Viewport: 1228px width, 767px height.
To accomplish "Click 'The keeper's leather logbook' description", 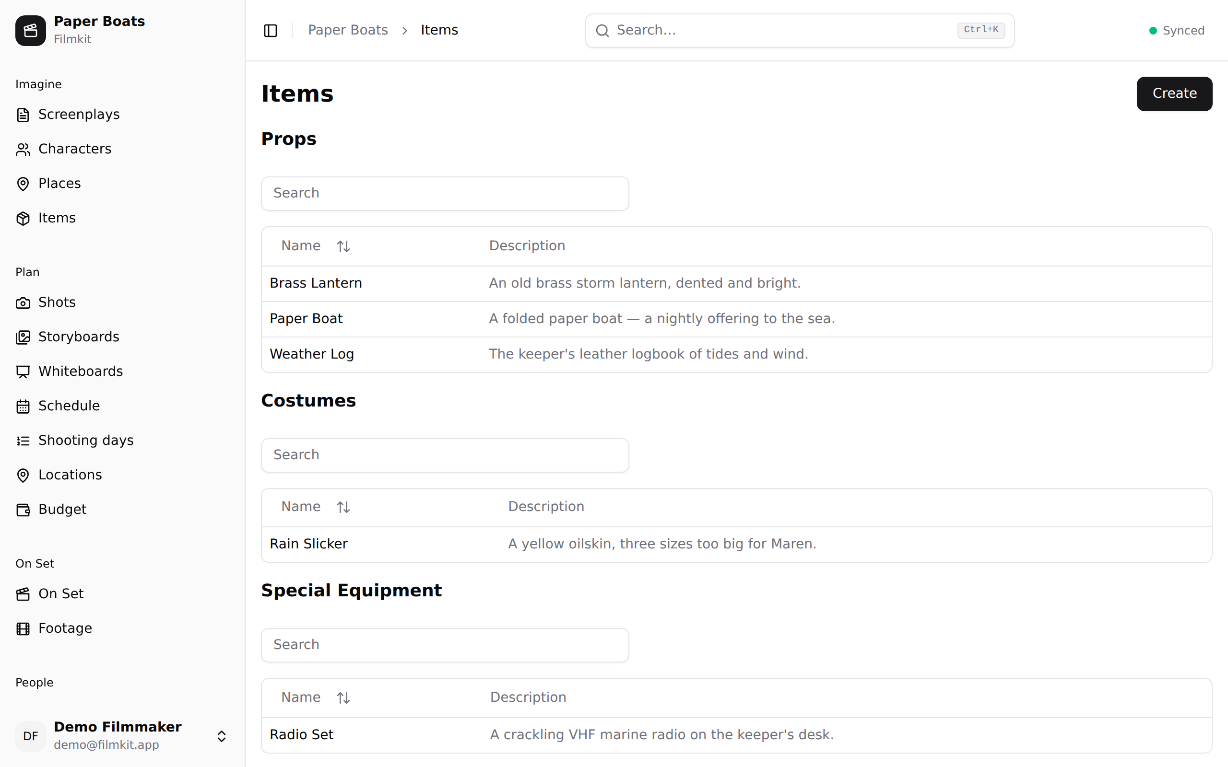I will [x=649, y=354].
